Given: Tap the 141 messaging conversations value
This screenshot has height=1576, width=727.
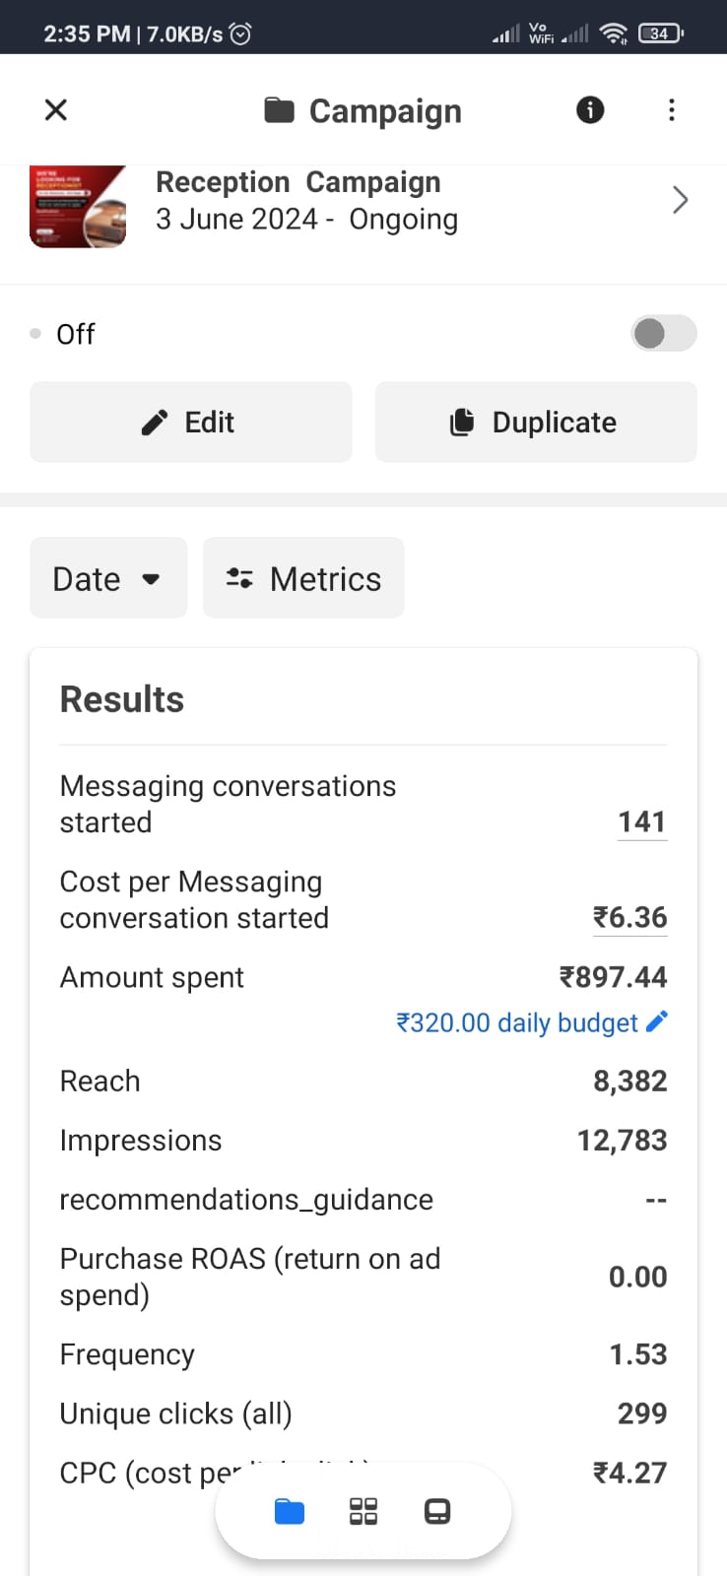Looking at the screenshot, I should click(x=641, y=821).
